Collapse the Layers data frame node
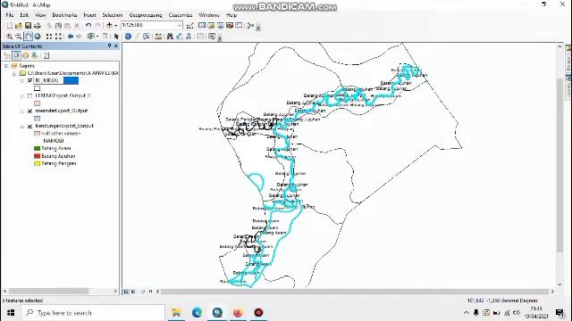The image size is (572, 321). point(6,66)
